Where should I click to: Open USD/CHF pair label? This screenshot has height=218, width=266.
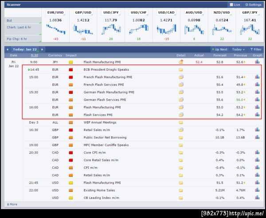coord(139,12)
